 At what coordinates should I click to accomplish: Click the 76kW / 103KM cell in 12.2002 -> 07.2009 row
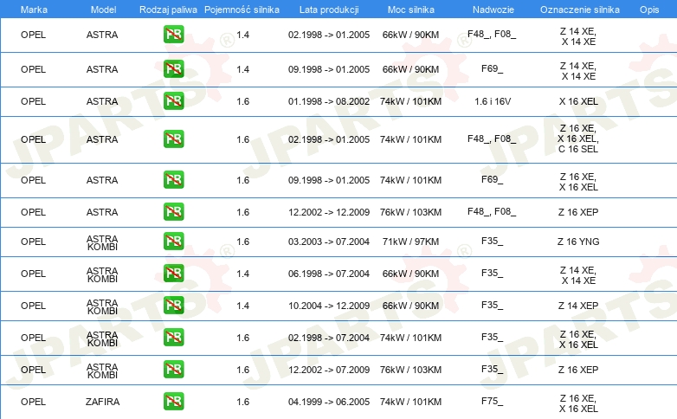point(410,370)
